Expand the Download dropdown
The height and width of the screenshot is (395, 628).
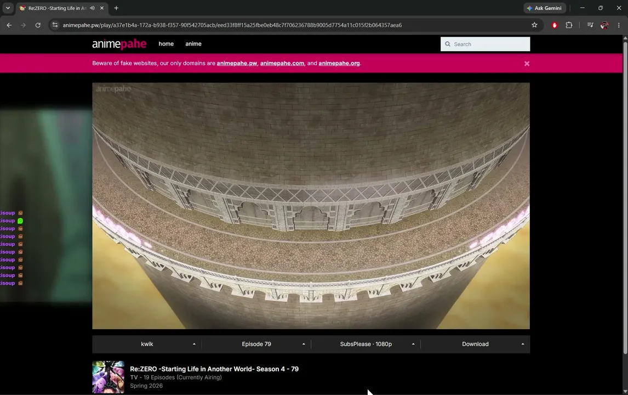(476, 344)
